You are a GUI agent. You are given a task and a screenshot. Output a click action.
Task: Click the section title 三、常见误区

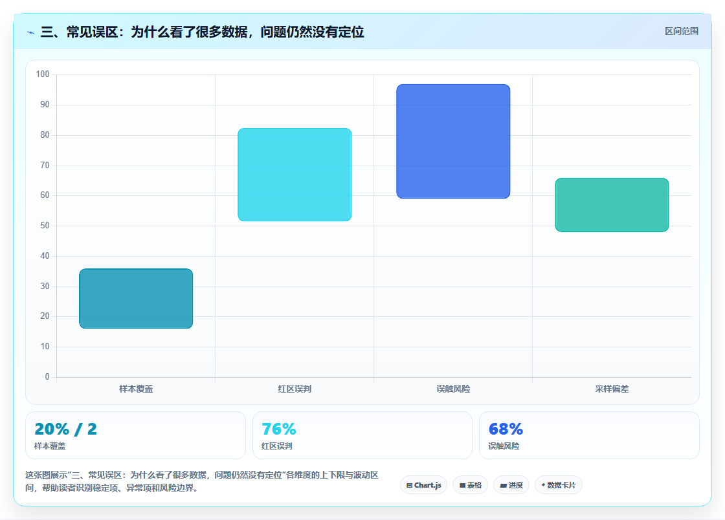(202, 32)
